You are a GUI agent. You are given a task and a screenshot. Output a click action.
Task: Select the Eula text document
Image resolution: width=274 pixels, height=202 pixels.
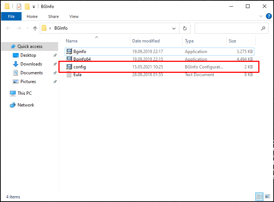point(159,75)
